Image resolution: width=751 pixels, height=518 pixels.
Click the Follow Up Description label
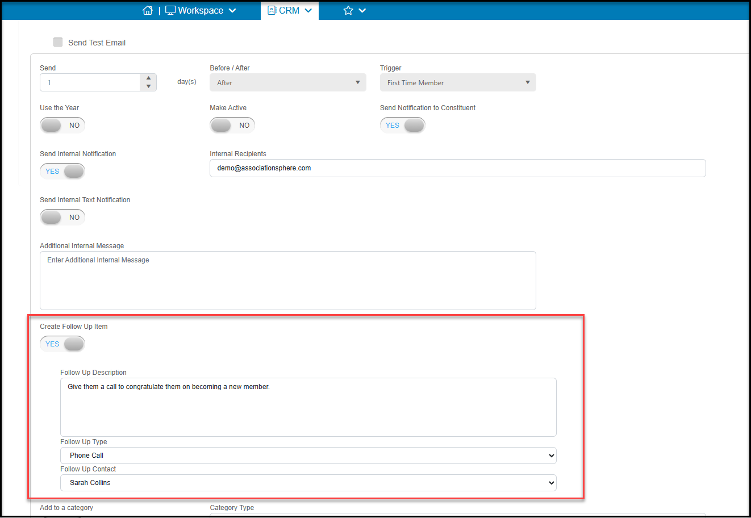click(x=93, y=373)
